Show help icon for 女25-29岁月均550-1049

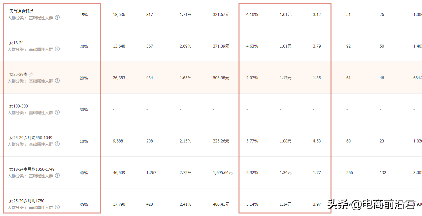coord(57,144)
